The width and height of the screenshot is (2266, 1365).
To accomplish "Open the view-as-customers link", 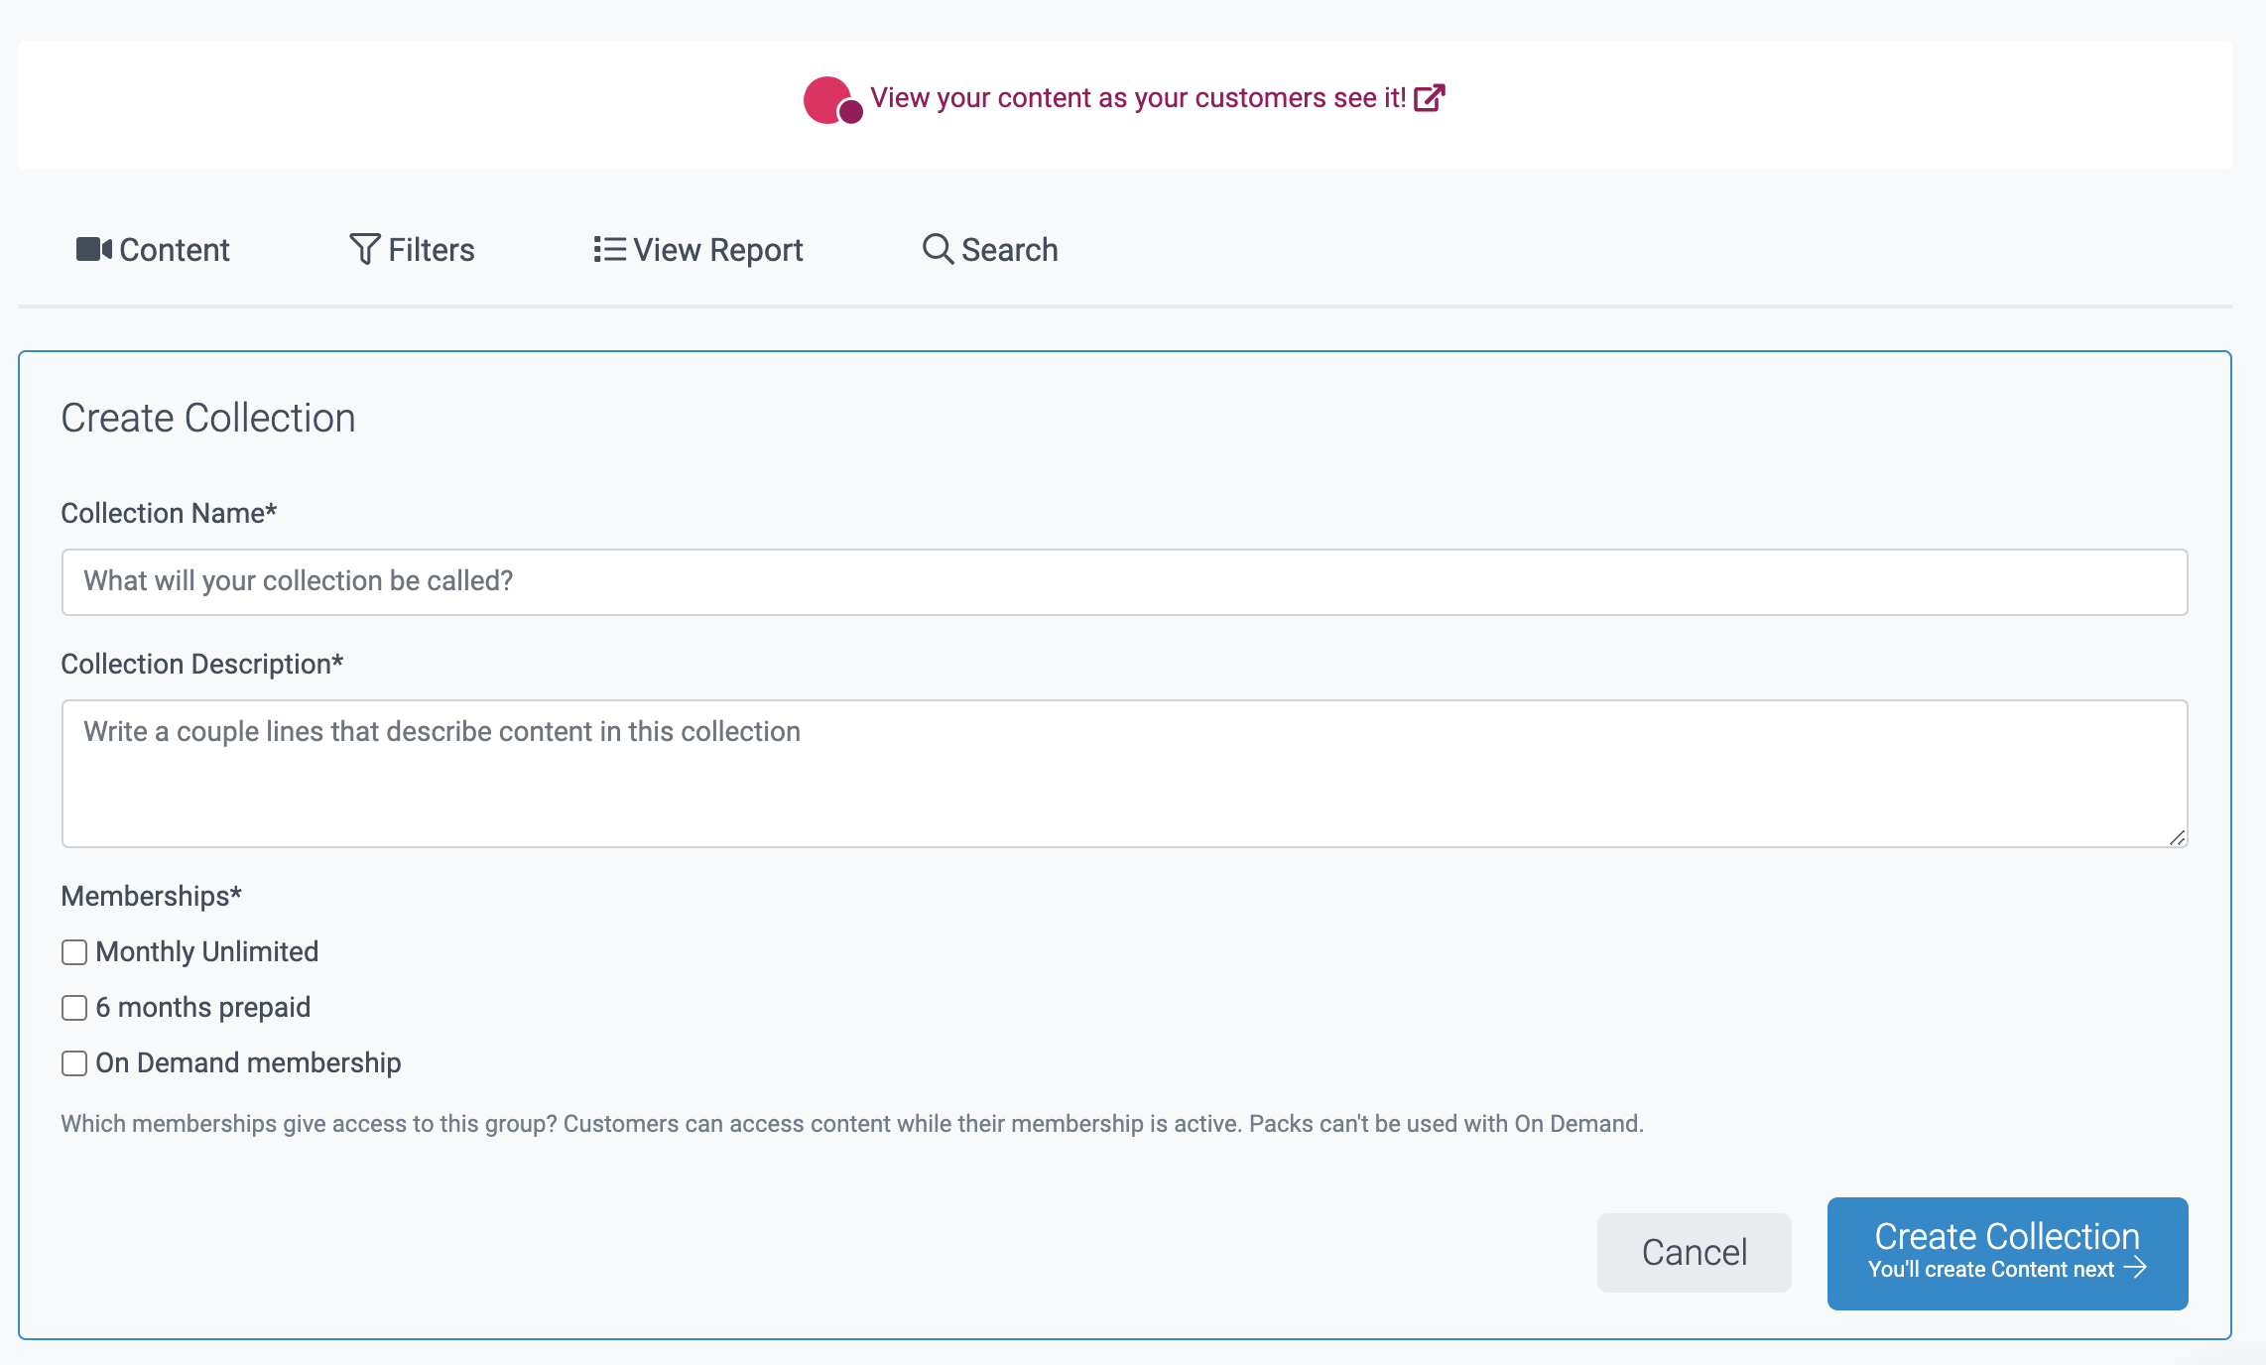I will point(1137,98).
